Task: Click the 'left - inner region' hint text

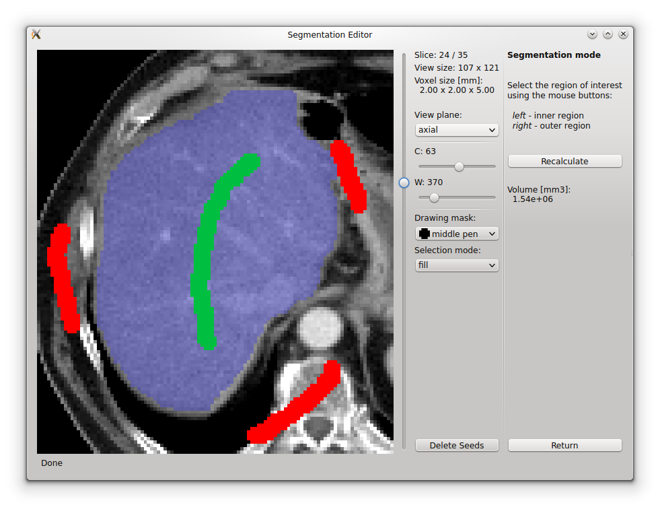Action: (x=548, y=115)
